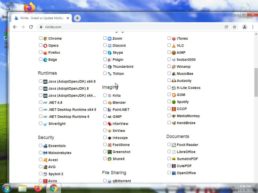Open the Windows Start menu
258x193 pixels.
point(7,188)
